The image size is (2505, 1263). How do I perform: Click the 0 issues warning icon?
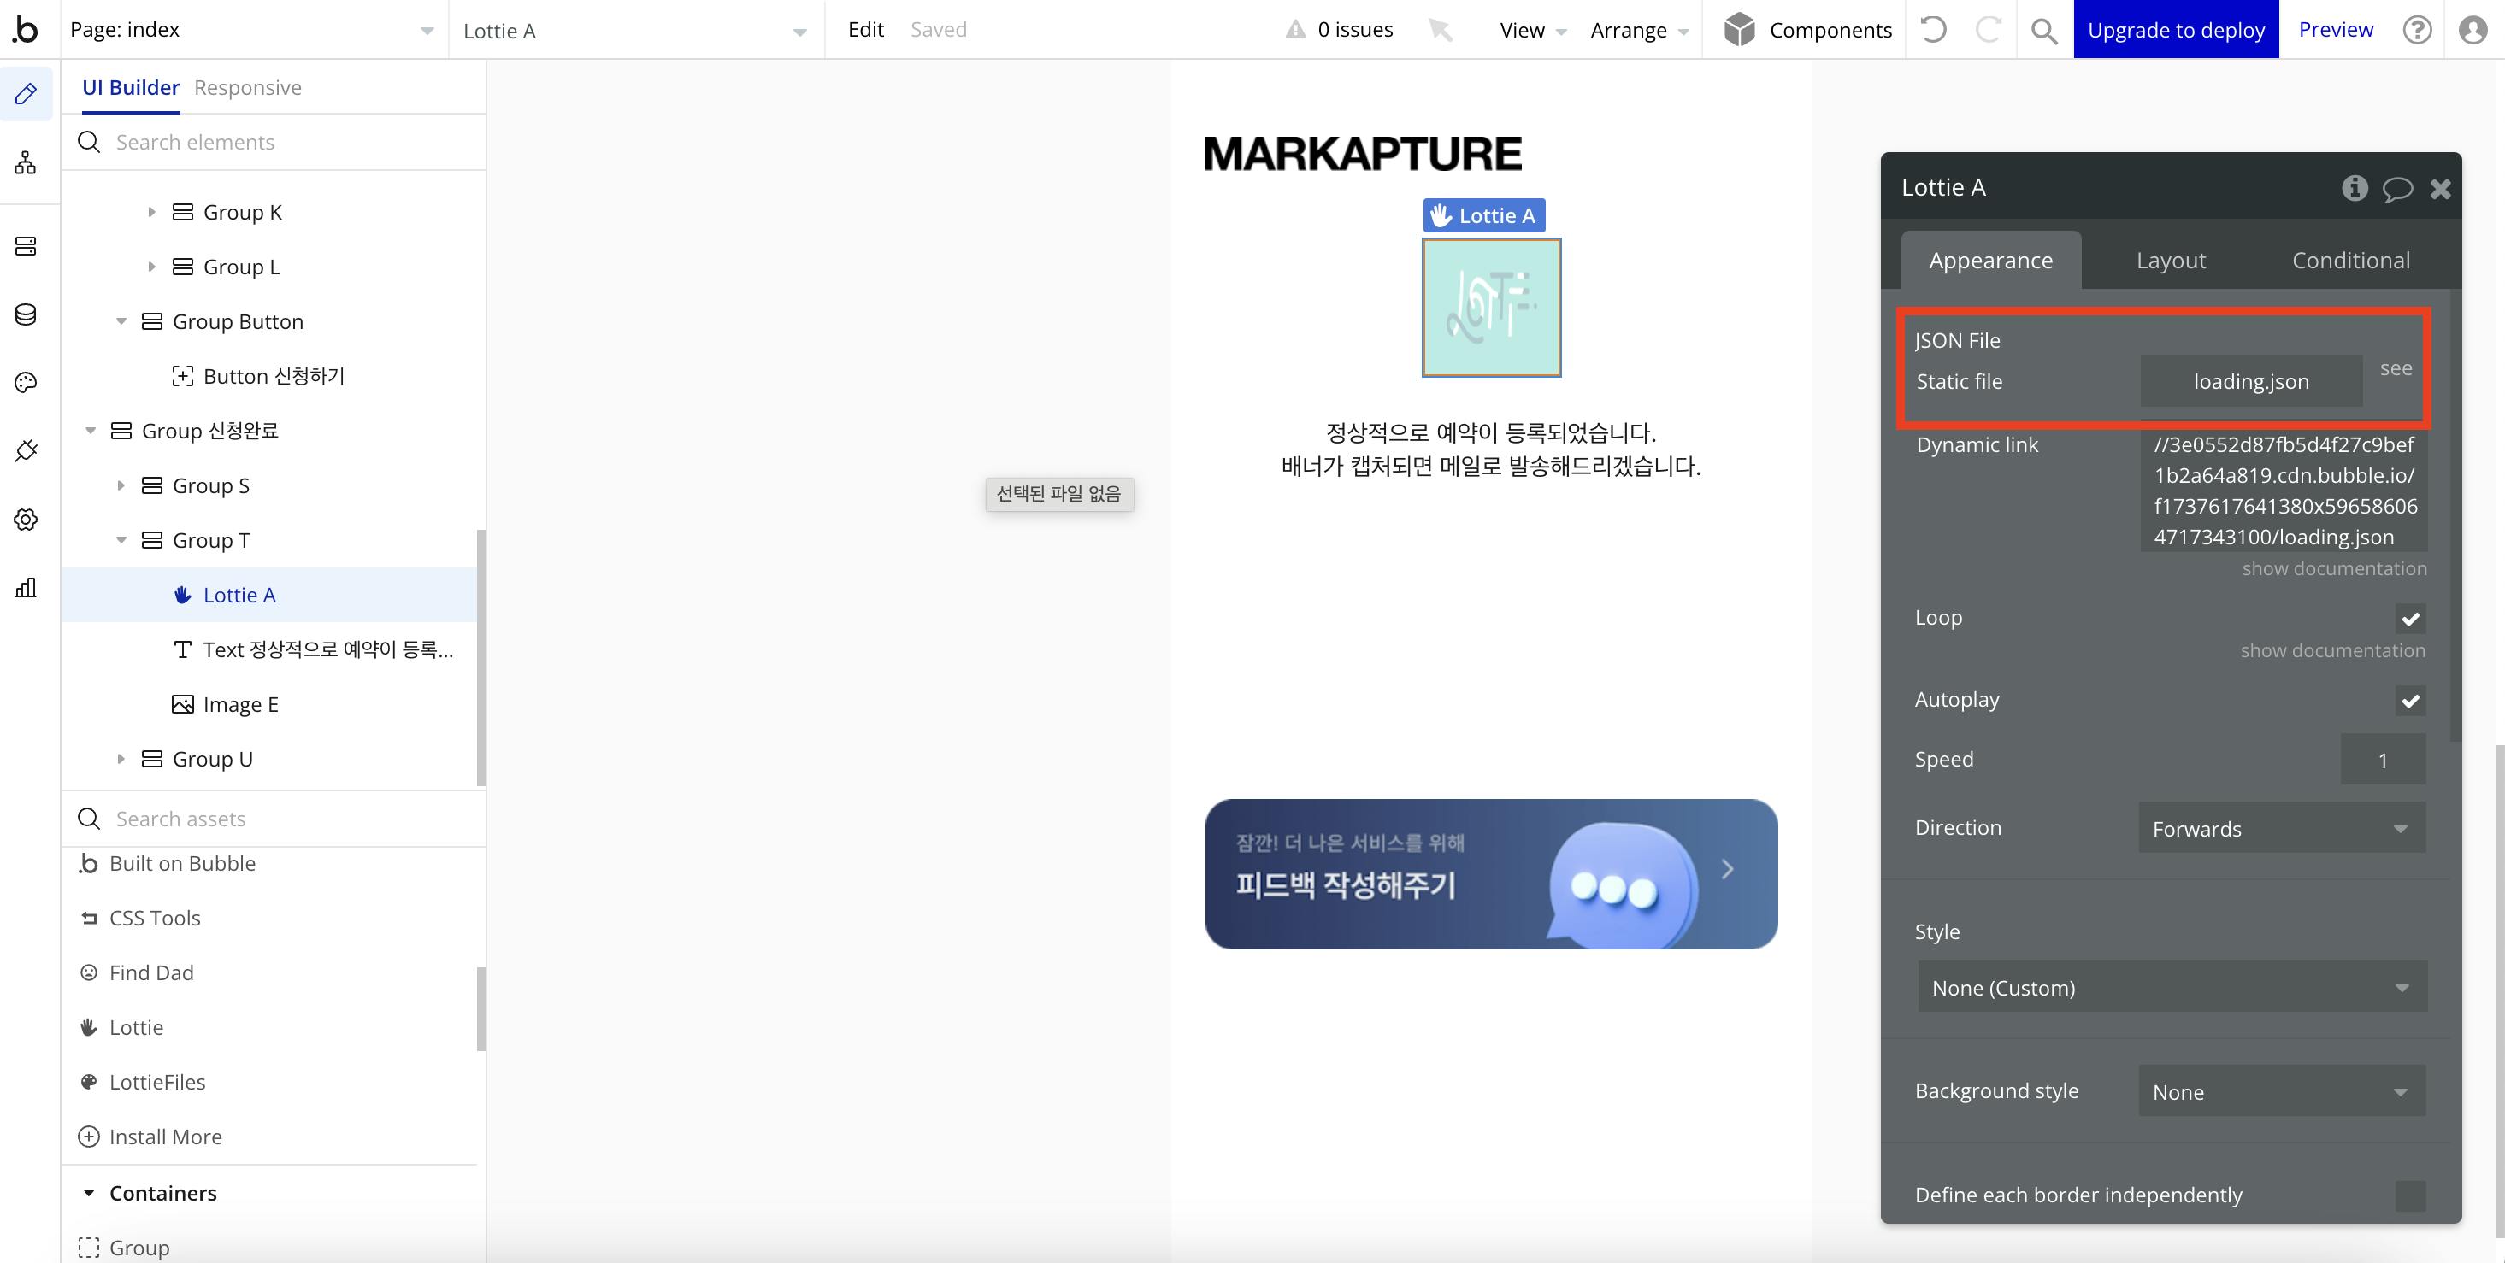tap(1295, 29)
